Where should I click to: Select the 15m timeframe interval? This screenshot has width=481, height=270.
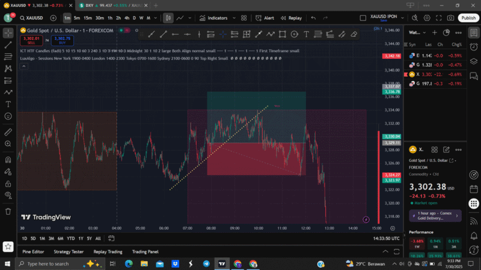87,18
